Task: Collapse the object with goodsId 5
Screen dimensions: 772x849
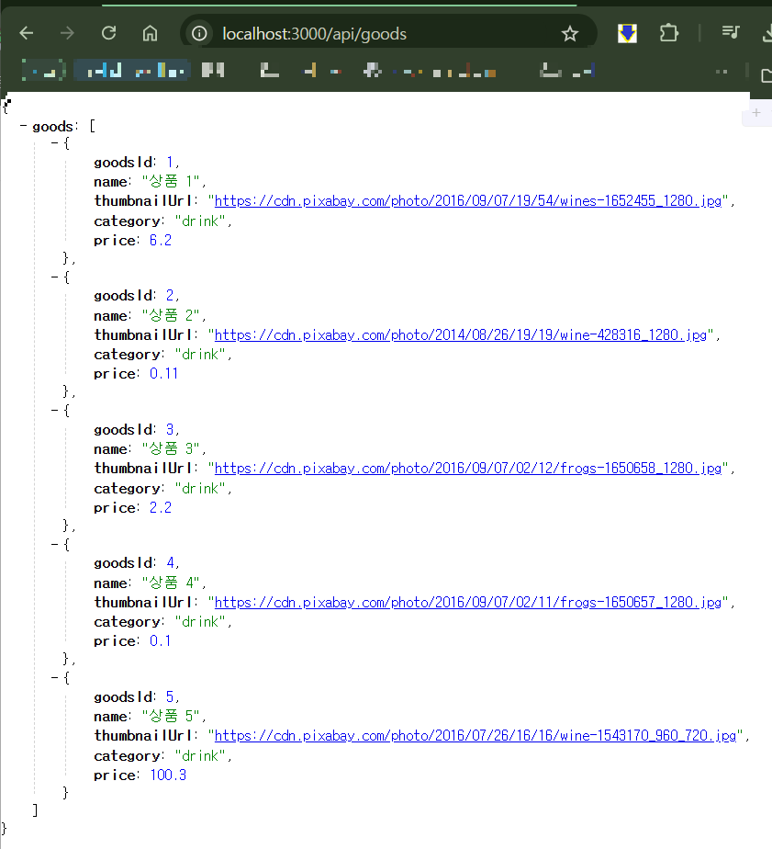Action: [x=55, y=678]
